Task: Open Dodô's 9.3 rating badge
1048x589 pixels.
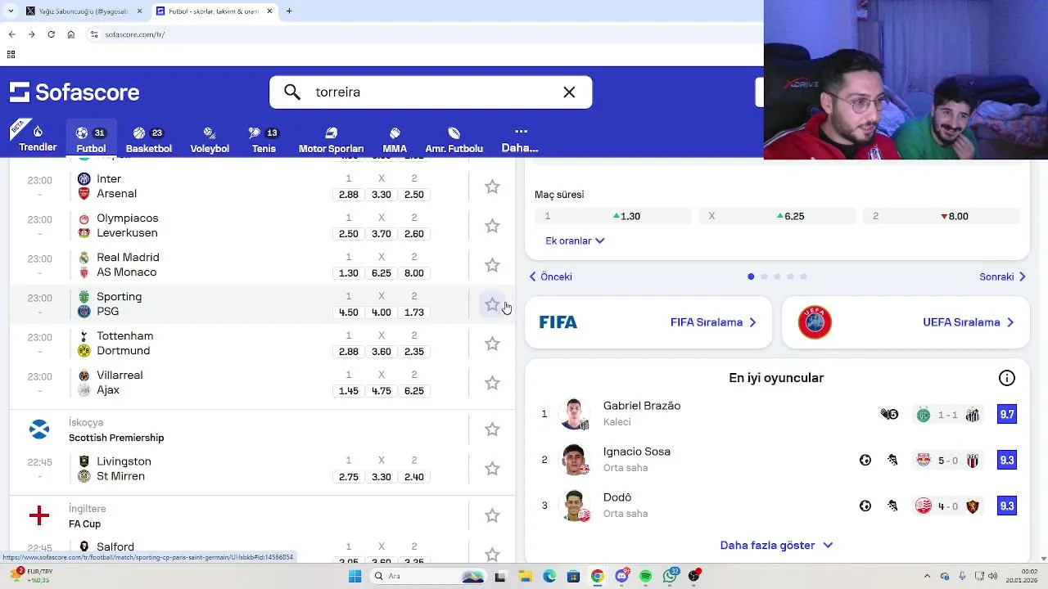Action: [1007, 506]
